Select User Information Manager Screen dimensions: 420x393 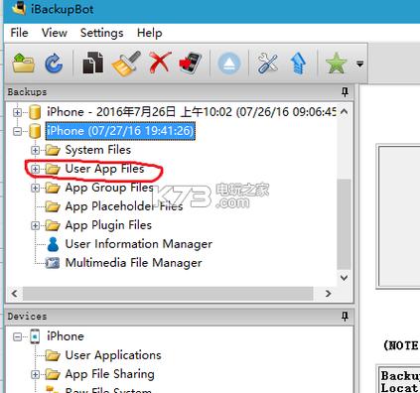(139, 244)
